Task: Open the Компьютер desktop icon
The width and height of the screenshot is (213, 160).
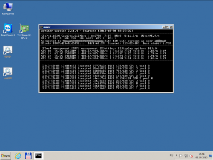Action: pyautogui.click(x=8, y=9)
